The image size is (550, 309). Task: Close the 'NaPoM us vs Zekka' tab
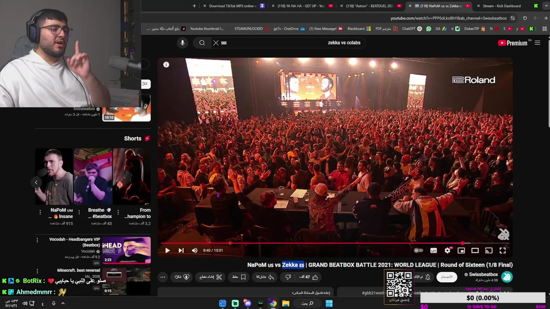click(x=410, y=6)
